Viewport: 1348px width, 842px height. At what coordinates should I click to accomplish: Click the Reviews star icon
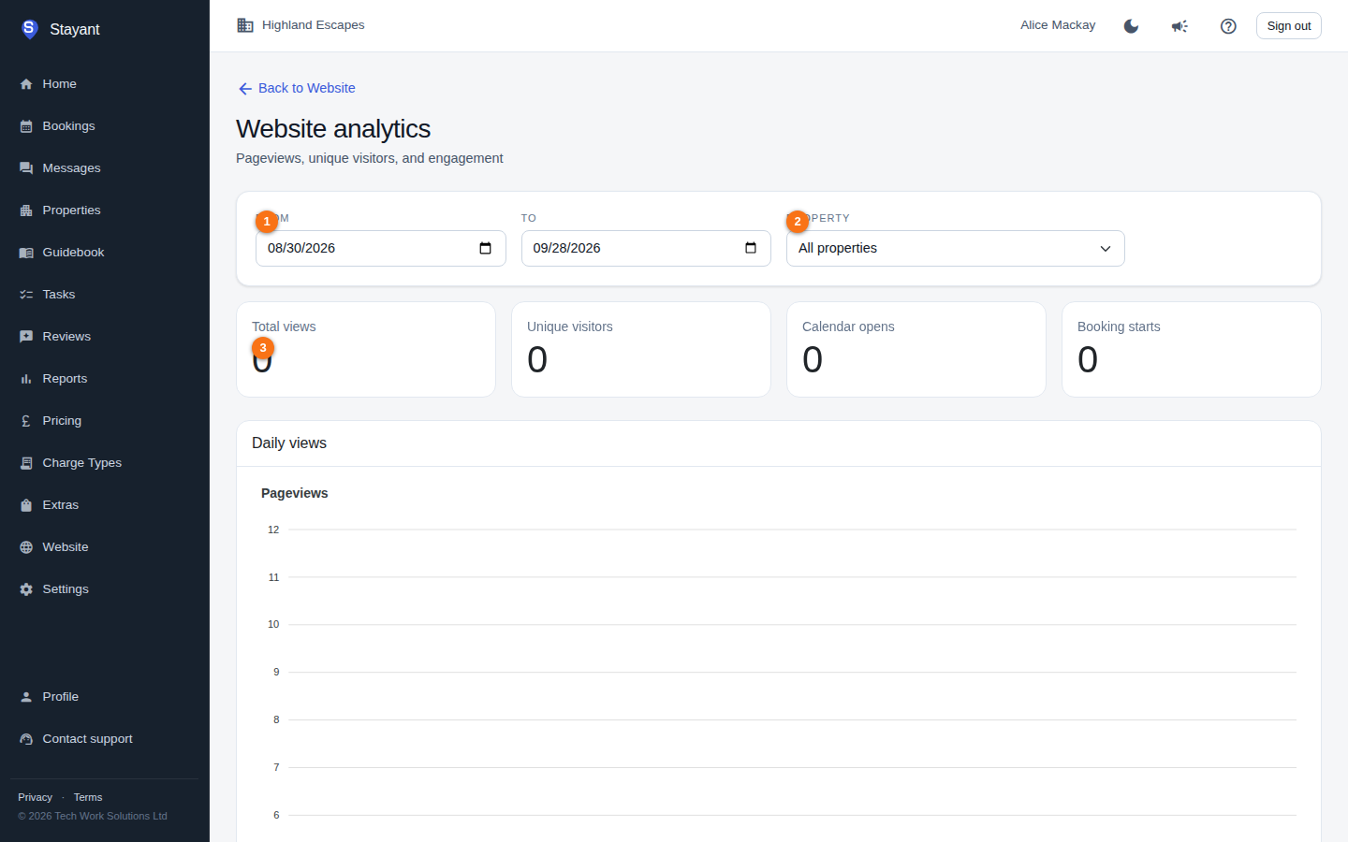26,337
